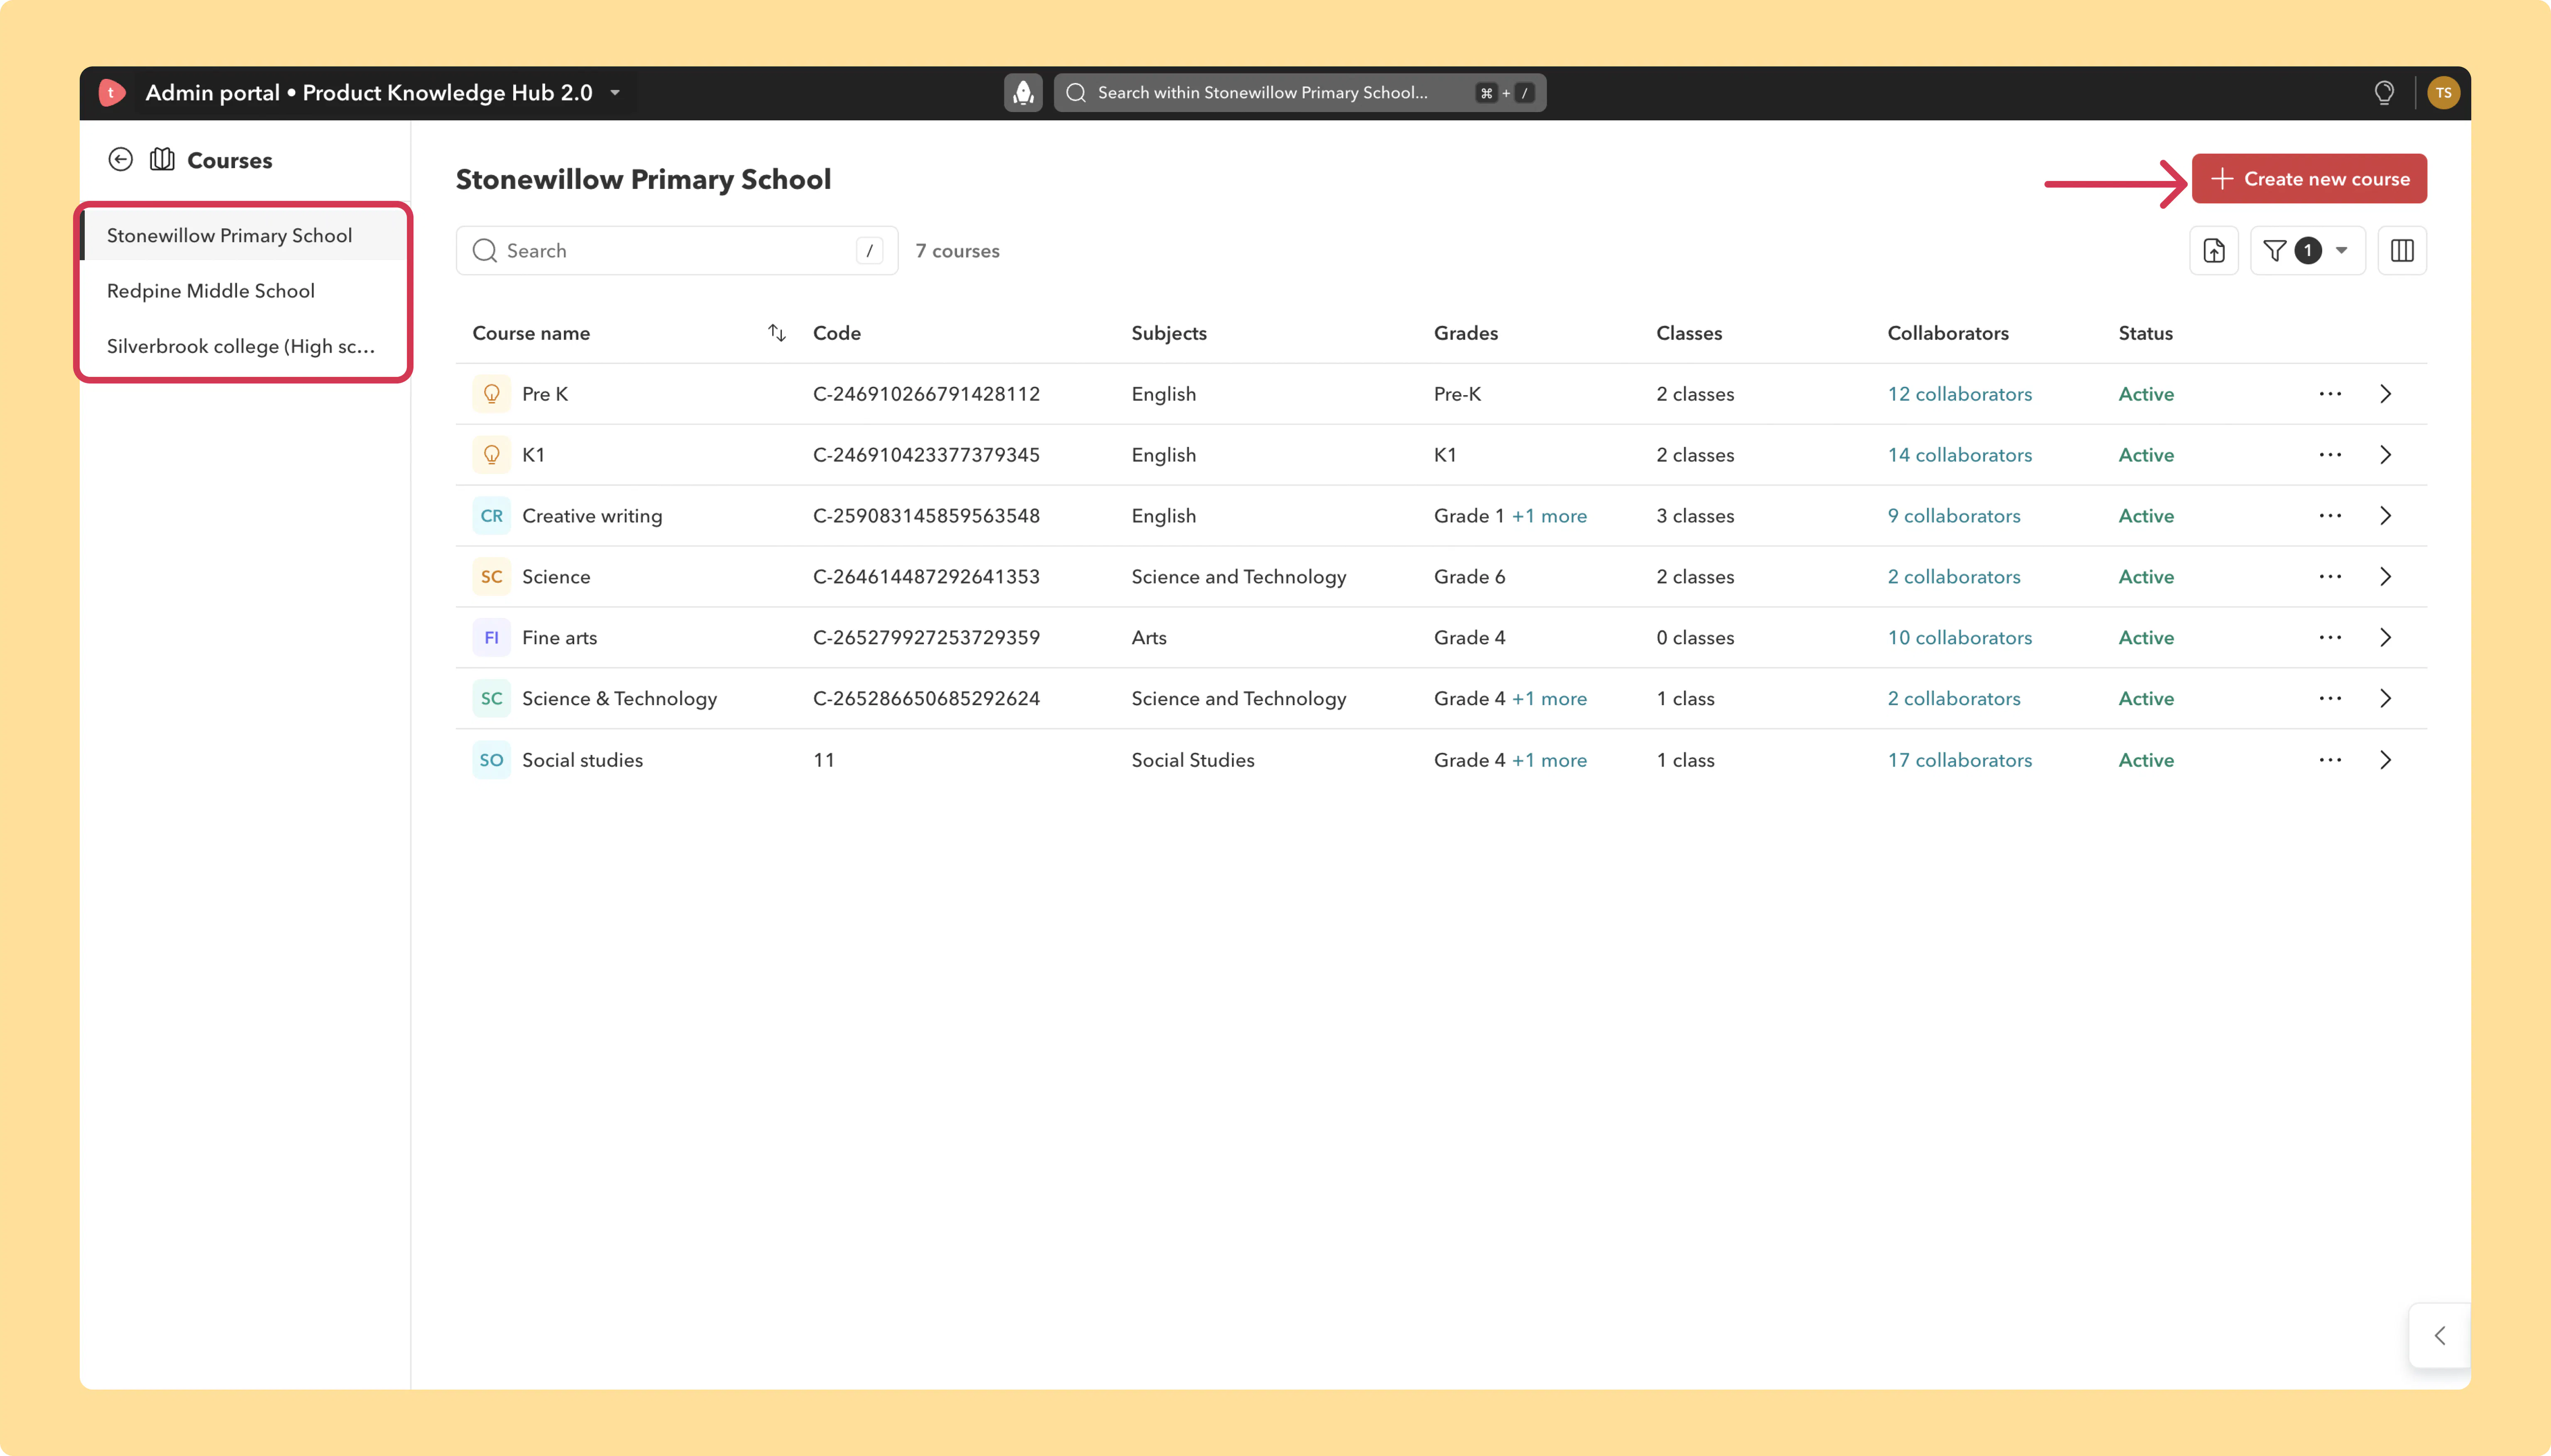Click the SC badge for Science course
Screen dimensions: 2551x1456
[491, 577]
